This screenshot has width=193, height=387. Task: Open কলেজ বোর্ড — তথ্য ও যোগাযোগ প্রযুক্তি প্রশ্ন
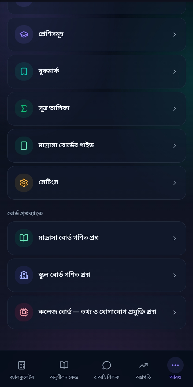pyautogui.click(x=96, y=312)
